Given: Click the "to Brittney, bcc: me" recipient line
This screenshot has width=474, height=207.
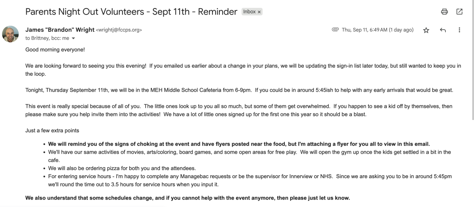Looking at the screenshot, I should (x=47, y=38).
